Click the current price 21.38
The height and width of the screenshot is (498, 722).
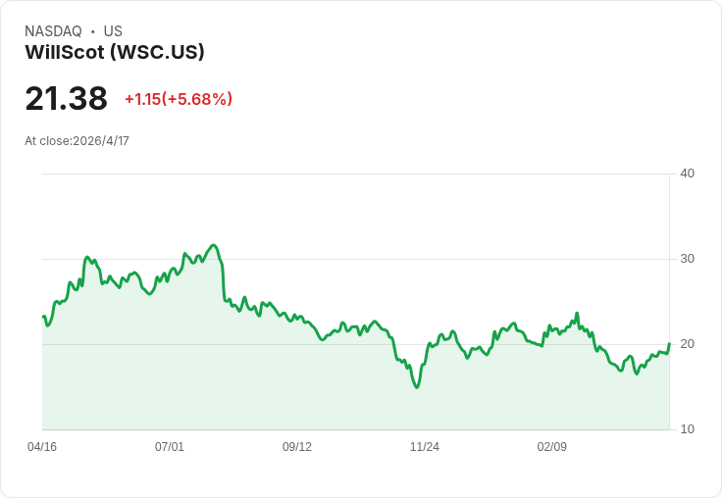coord(67,98)
